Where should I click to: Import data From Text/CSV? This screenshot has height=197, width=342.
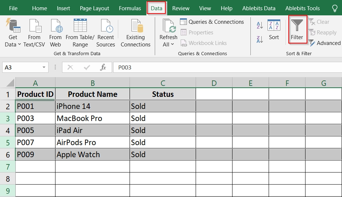point(34,33)
